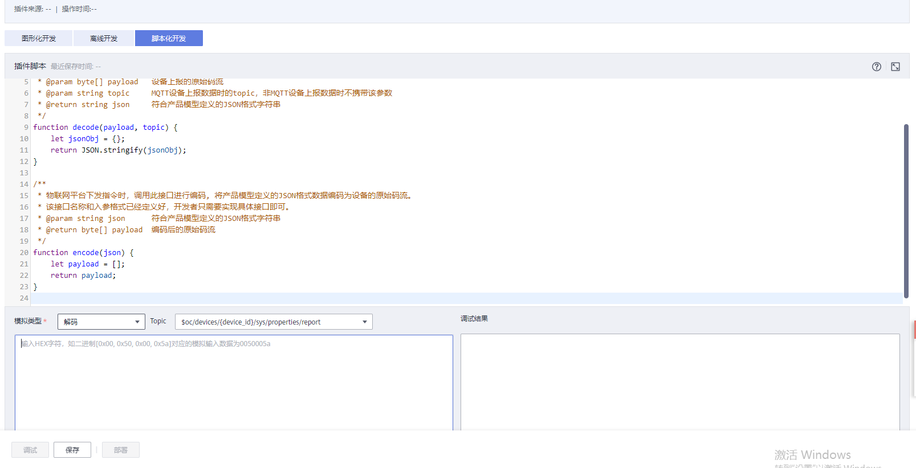Click the 部署 button

(x=121, y=450)
